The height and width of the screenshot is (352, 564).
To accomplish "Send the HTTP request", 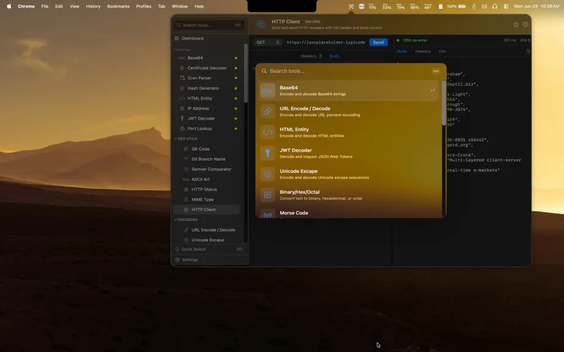I will click(x=378, y=42).
